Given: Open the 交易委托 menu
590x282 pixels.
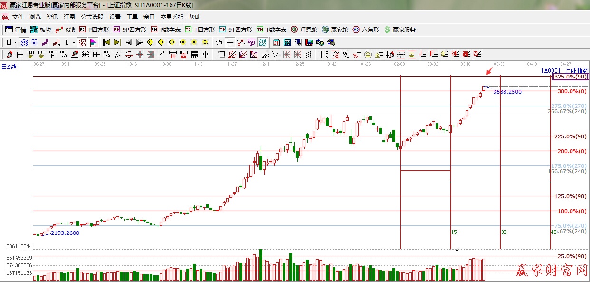Looking at the screenshot, I should point(171,17).
